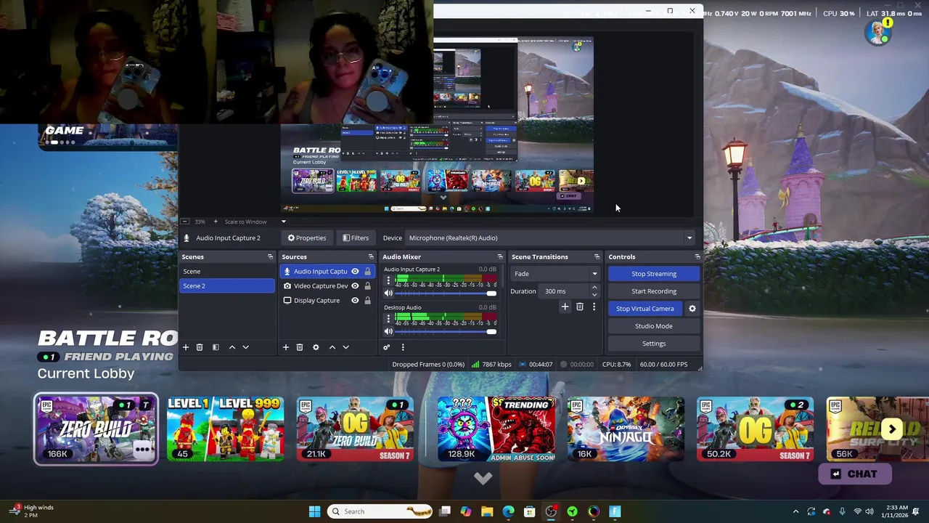Stop the Virtual Camera
The image size is (929, 523).
coord(645,309)
